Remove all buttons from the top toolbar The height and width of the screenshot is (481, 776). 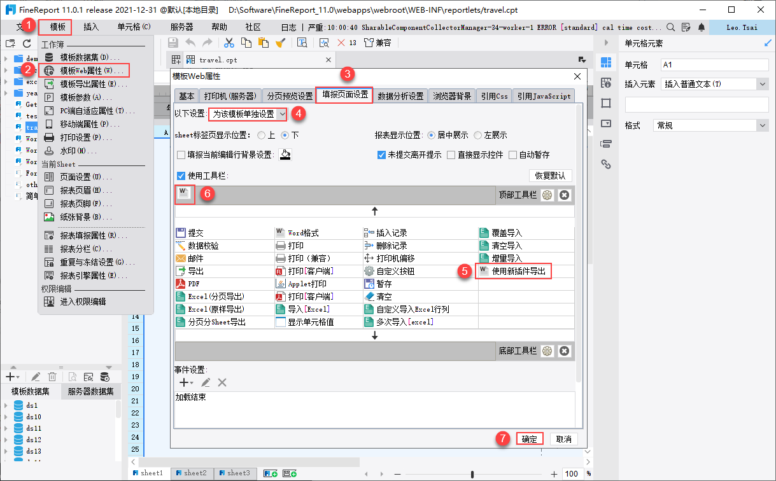tap(564, 195)
